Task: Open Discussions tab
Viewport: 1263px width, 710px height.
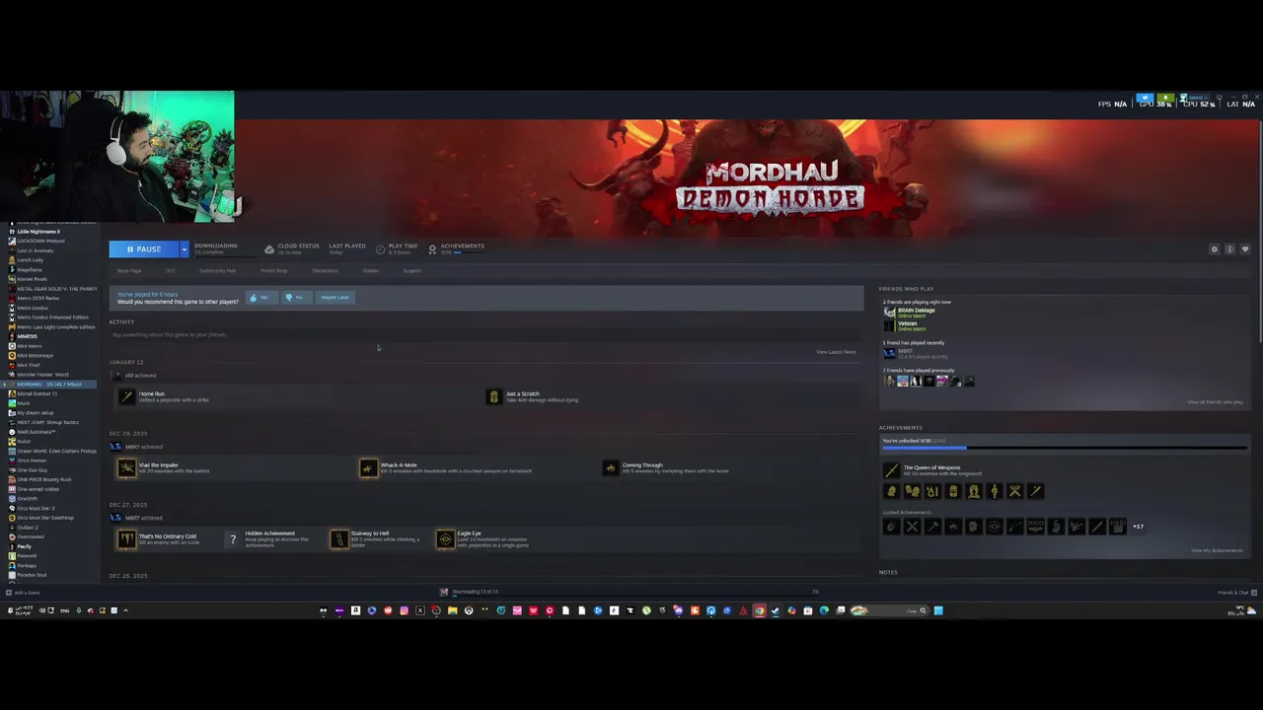Action: coord(326,270)
